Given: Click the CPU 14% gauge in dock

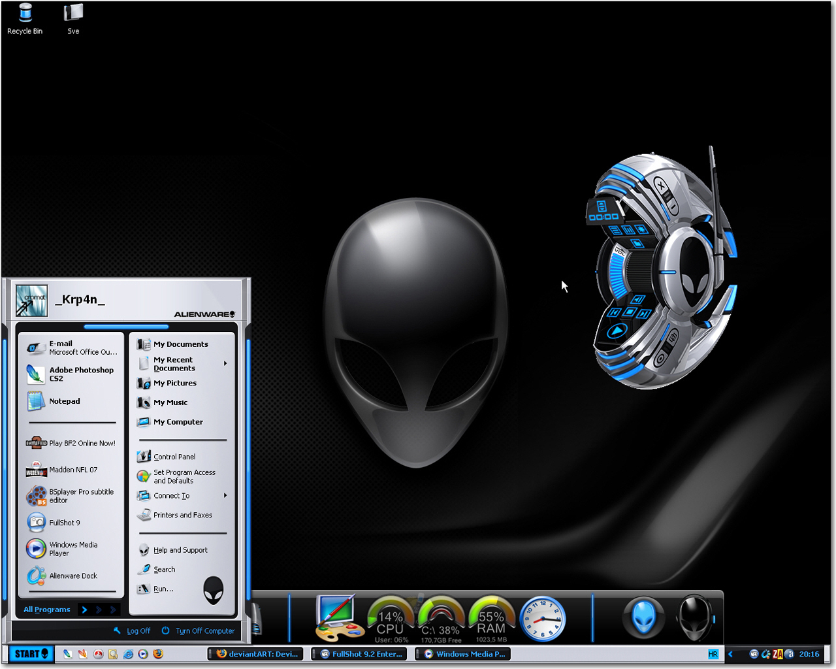Looking at the screenshot, I should point(391,619).
